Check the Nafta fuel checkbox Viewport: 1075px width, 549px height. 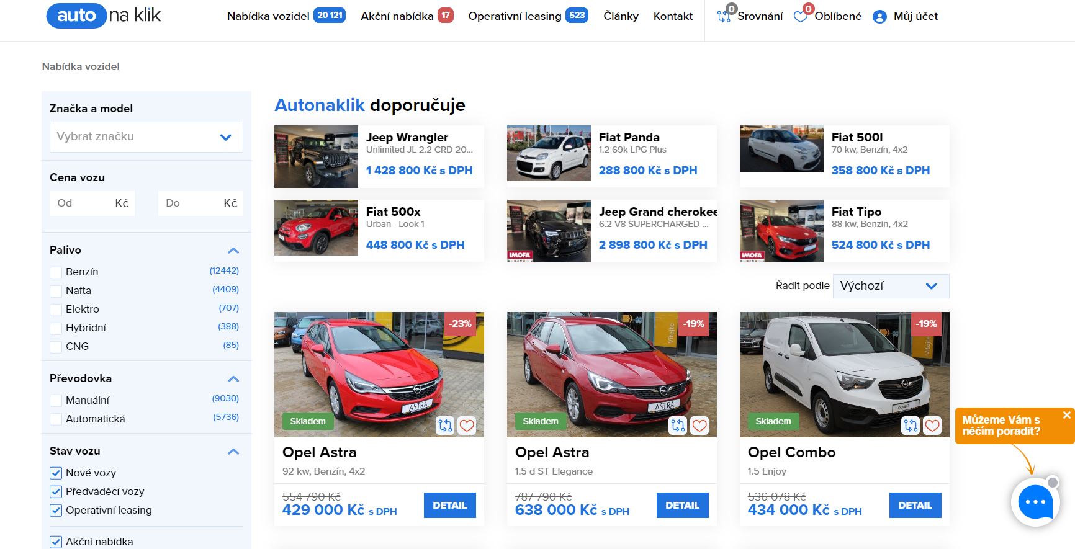[x=56, y=291]
